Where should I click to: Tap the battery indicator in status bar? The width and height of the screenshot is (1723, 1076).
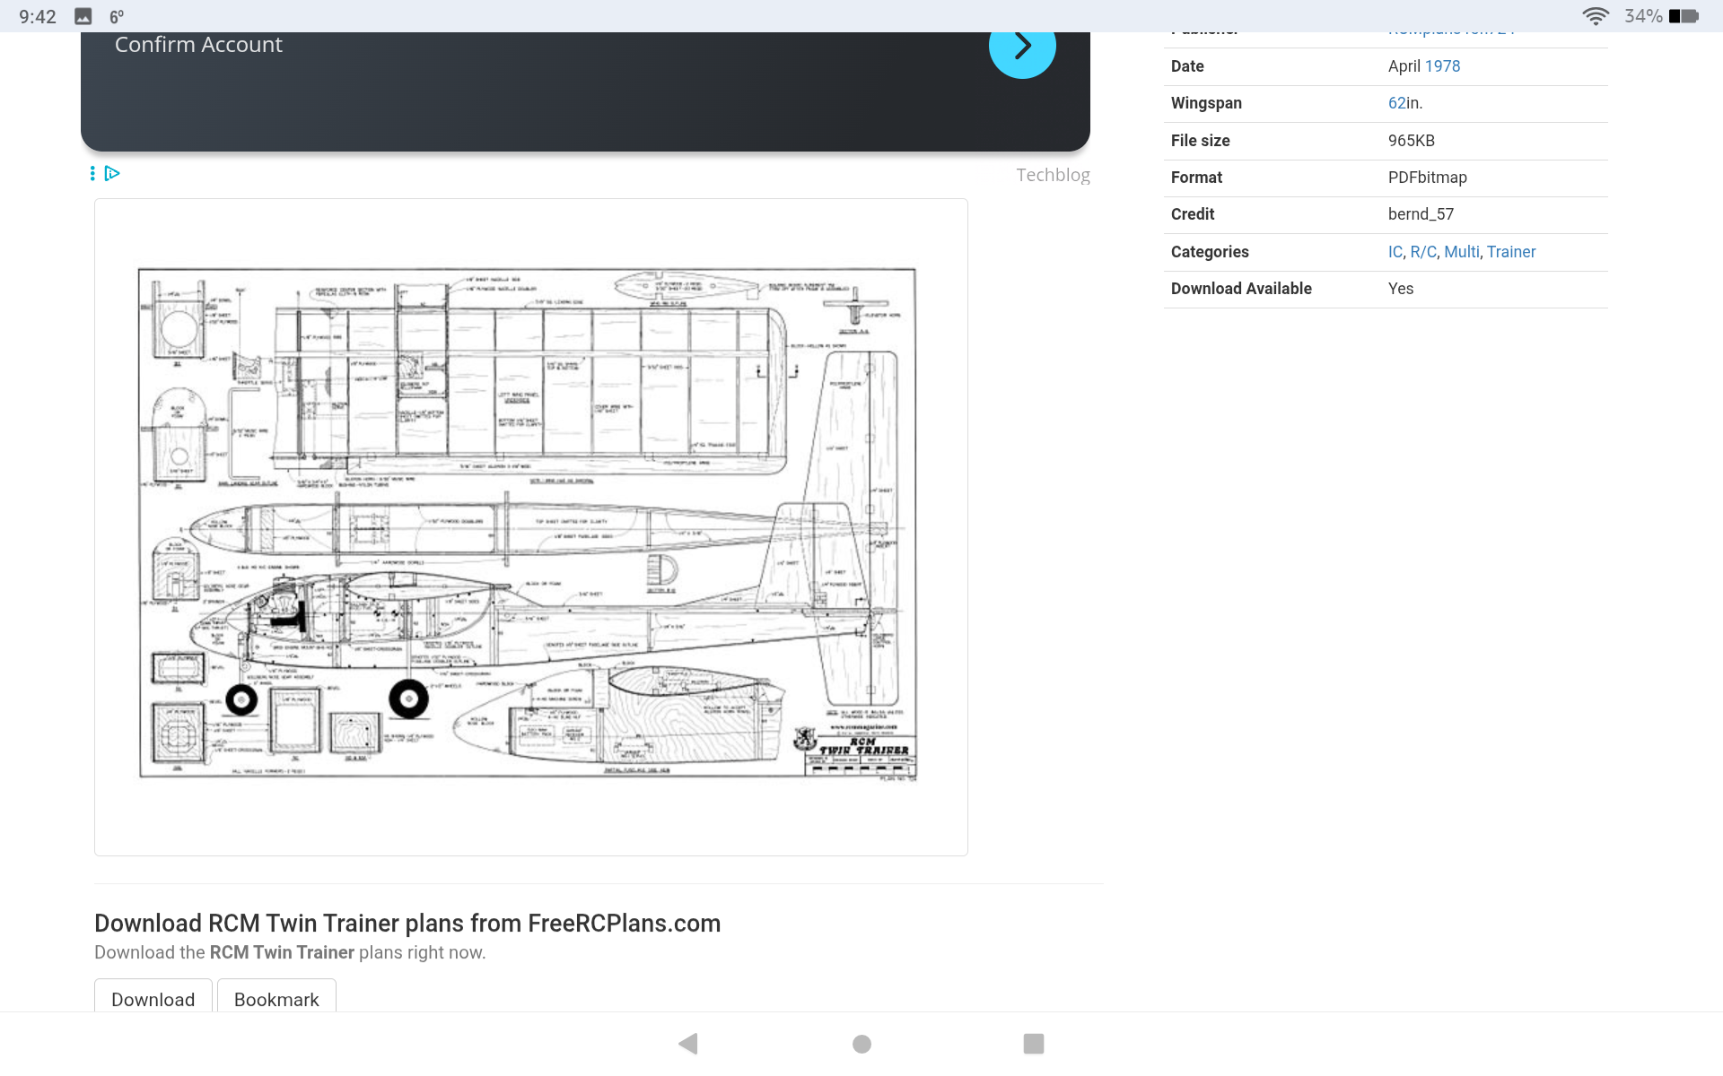click(1684, 16)
